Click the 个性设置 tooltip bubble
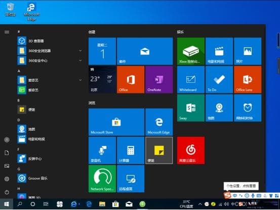Image resolution: width=280 pixels, height=210 pixels. [241, 186]
